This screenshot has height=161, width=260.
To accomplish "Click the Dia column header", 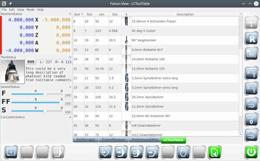I will (115, 14).
